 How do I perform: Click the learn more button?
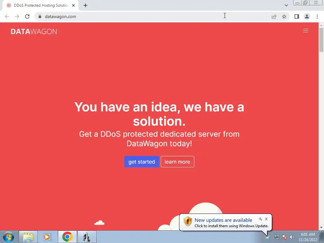(177, 162)
